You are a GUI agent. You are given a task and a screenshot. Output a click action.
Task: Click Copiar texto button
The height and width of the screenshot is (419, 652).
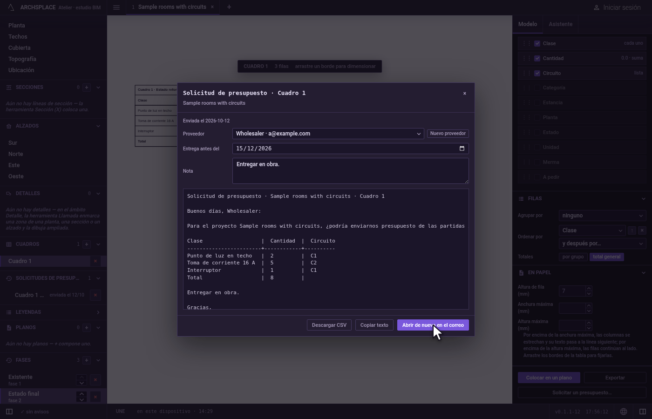click(x=374, y=325)
